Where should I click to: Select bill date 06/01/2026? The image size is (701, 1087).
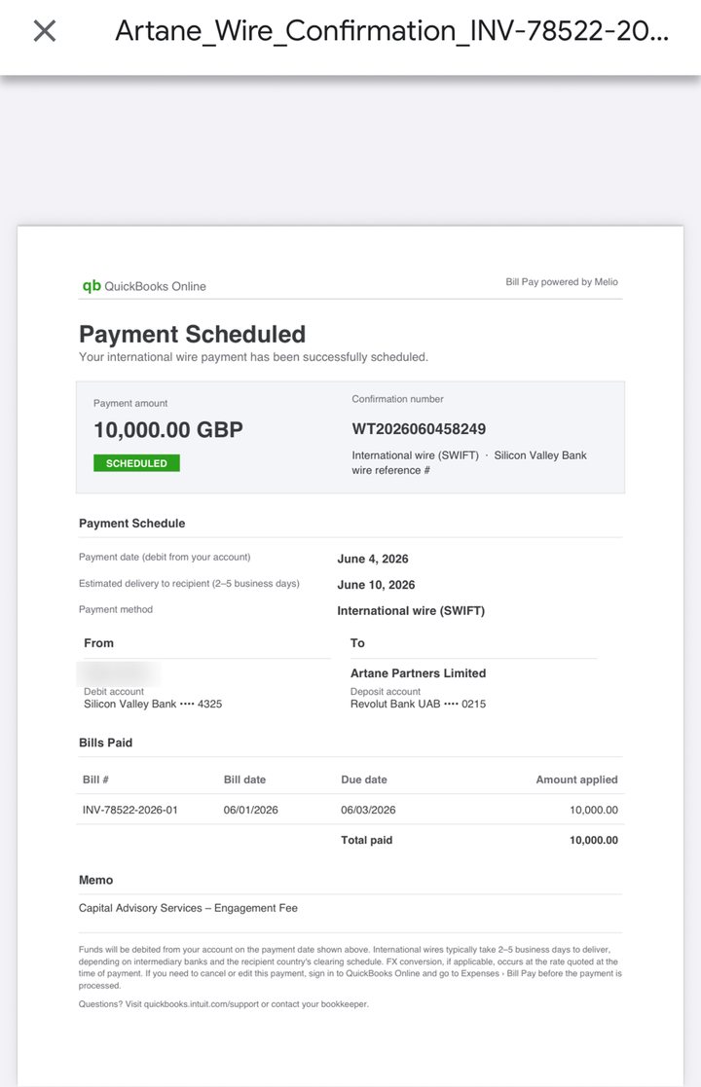250,811
